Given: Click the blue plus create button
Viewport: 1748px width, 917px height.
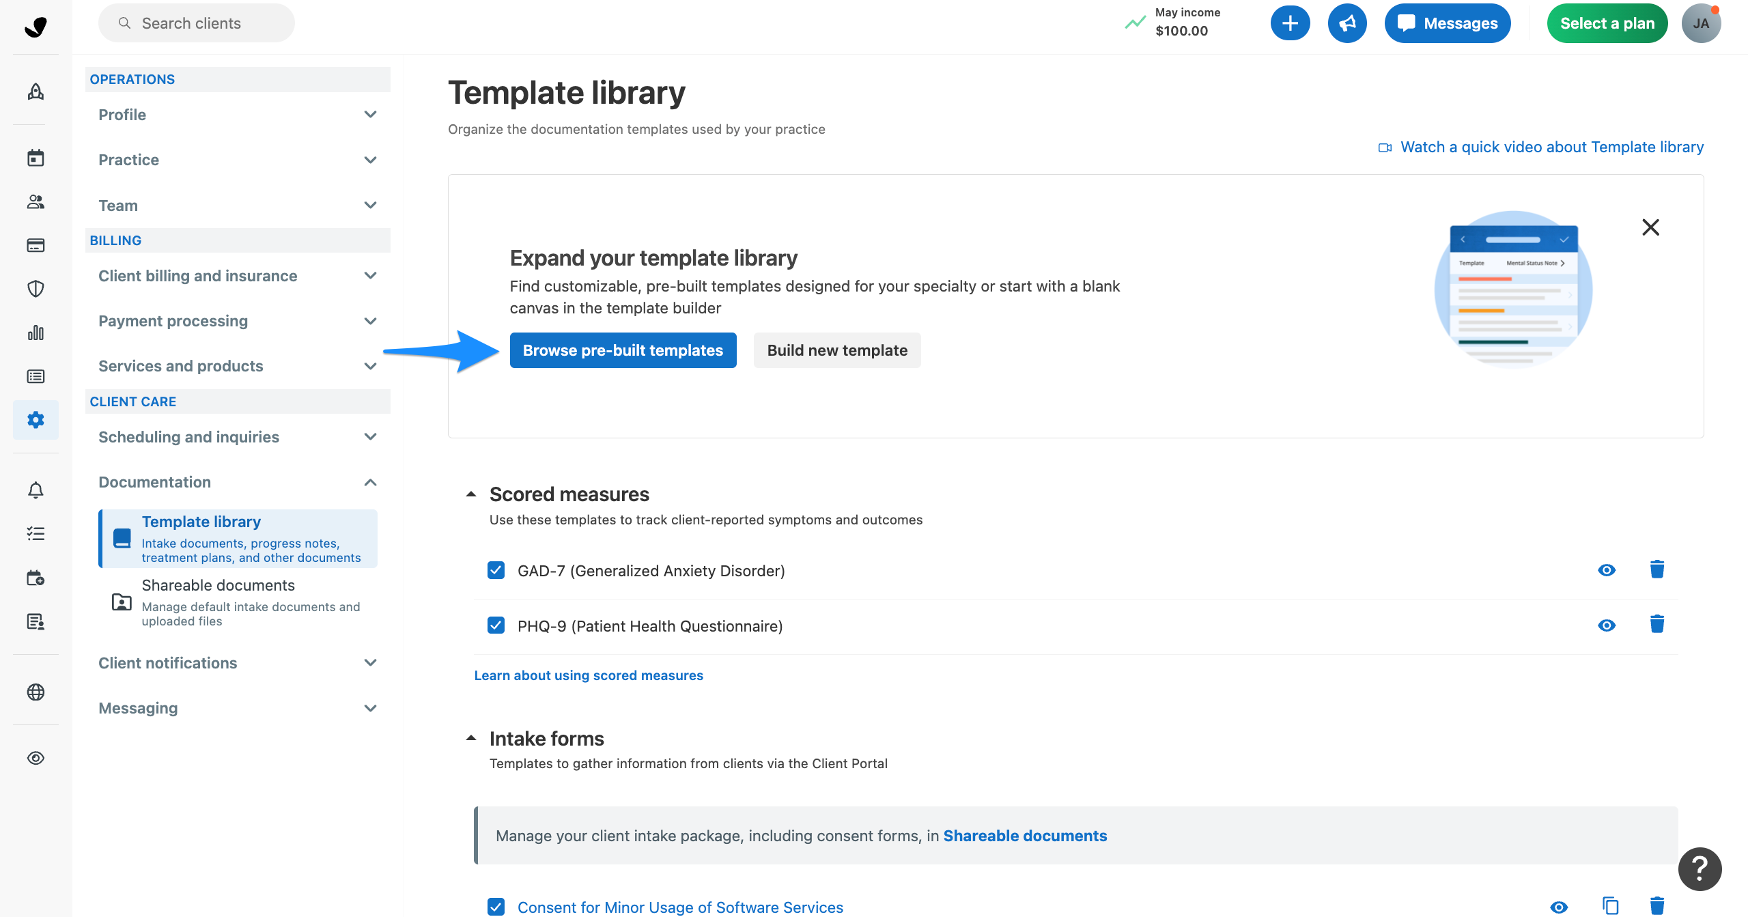Looking at the screenshot, I should click(1290, 23).
